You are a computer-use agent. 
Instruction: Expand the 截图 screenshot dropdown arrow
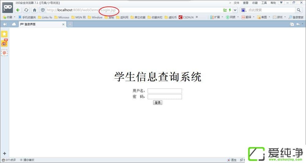(269, 17)
